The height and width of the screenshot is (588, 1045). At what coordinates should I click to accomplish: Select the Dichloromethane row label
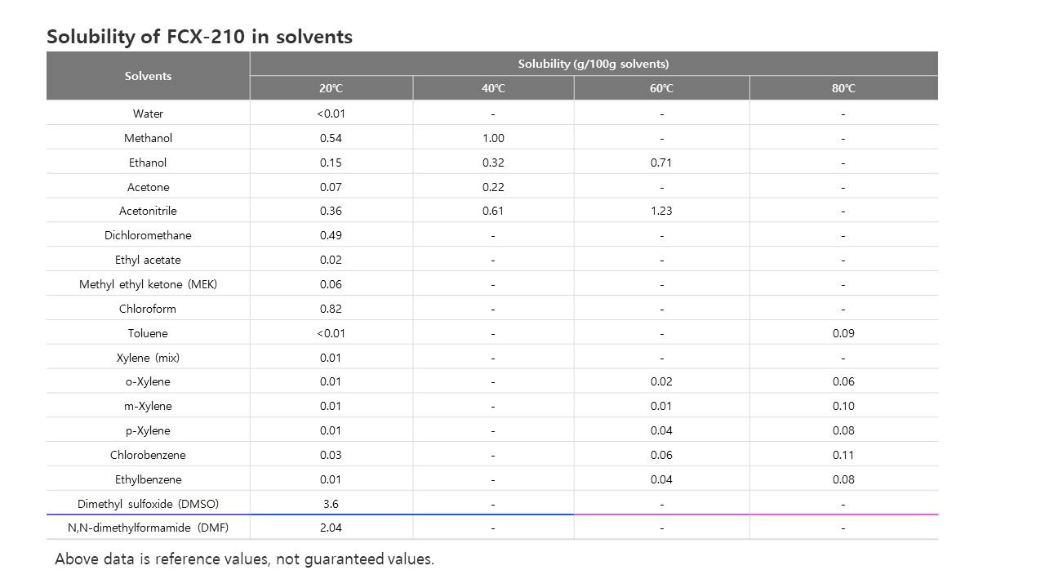(148, 235)
